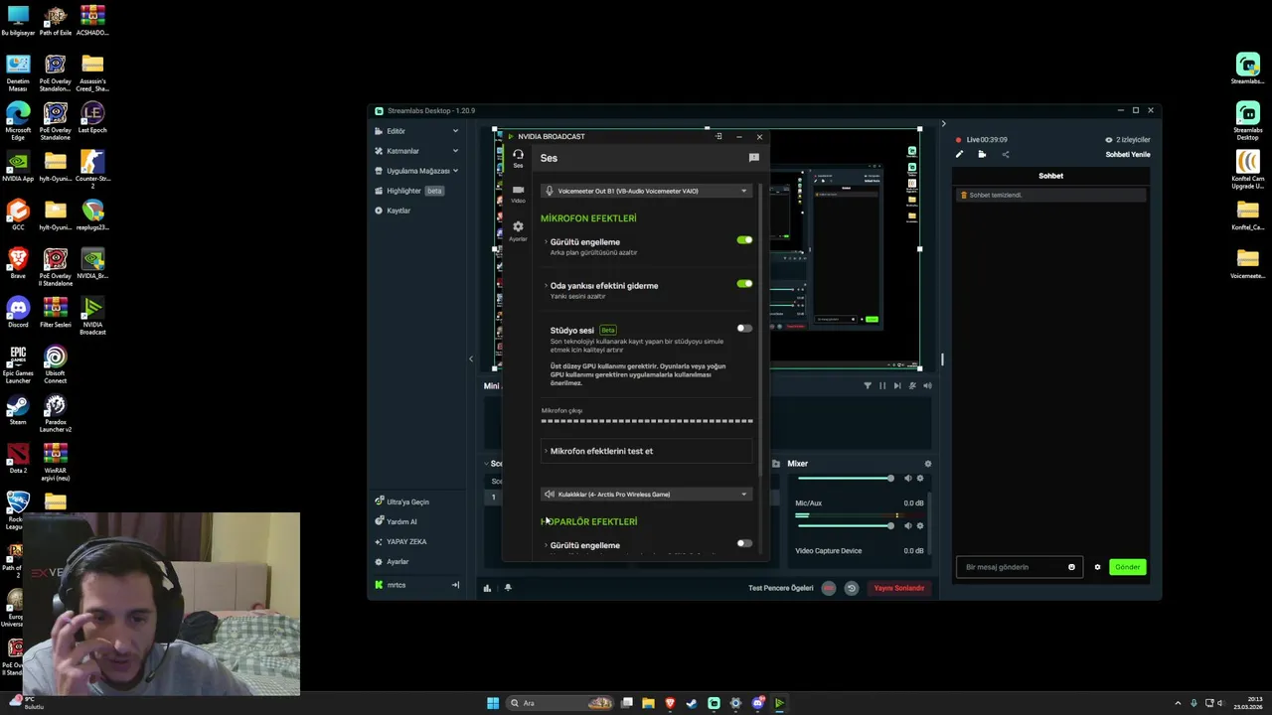1272x715 pixels.
Task: Click the logout arrow next to mrtcs
Action: click(455, 585)
